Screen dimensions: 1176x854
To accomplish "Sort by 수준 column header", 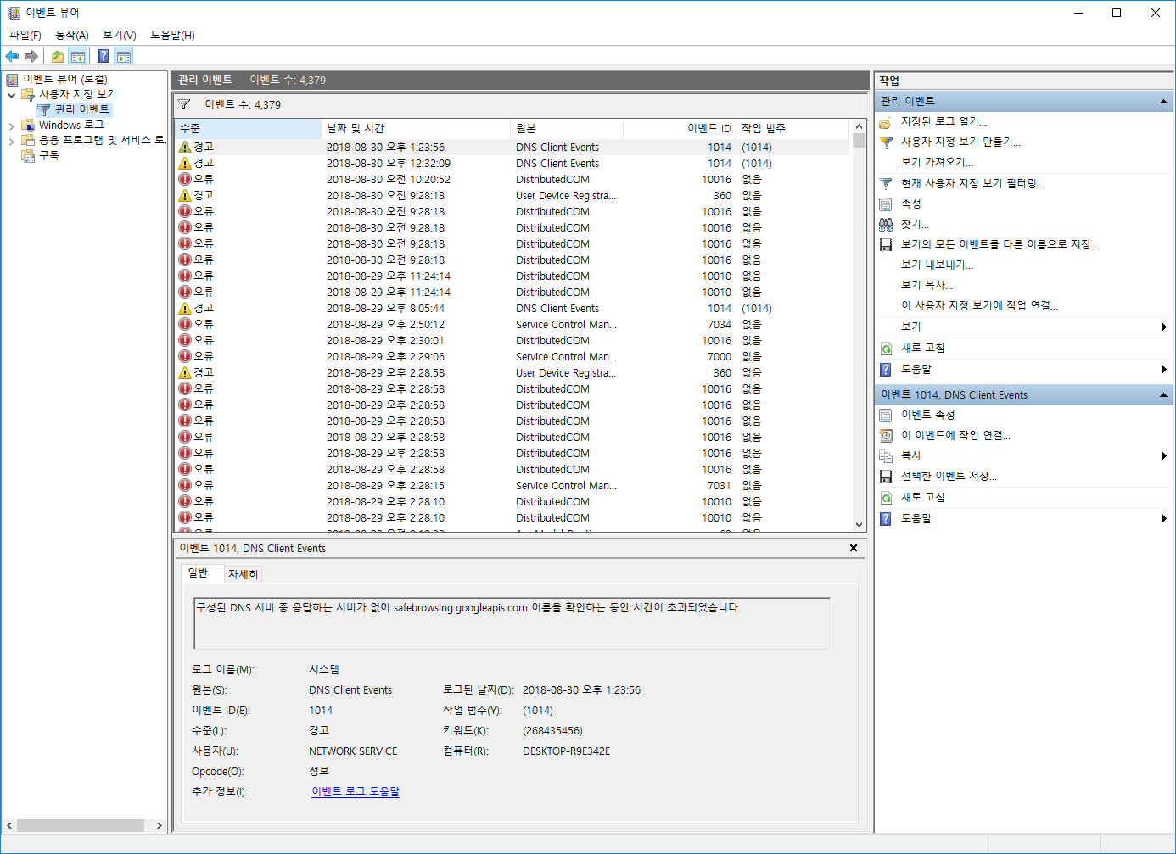I will pyautogui.click(x=249, y=128).
